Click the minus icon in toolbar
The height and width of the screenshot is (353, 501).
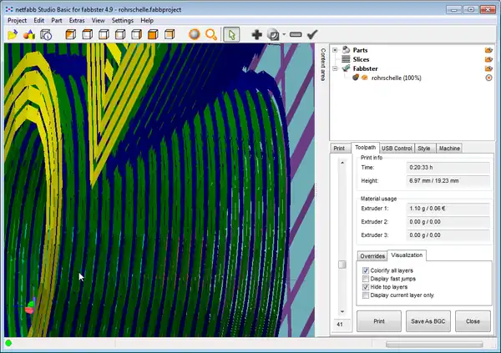pos(295,34)
